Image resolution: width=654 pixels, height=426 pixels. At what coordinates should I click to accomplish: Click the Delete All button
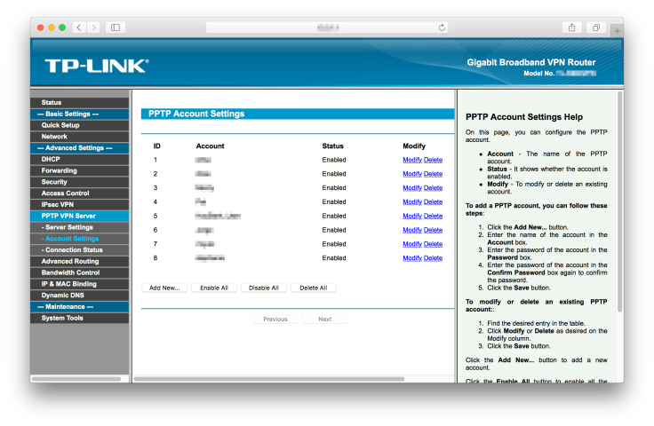tap(313, 288)
